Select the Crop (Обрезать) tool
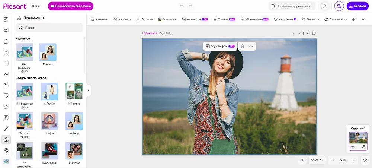Viewport: 372px width, 168px height. point(310,19)
